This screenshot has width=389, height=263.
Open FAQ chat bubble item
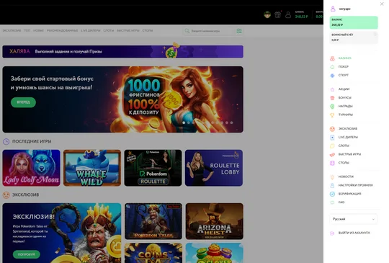pyautogui.click(x=341, y=202)
